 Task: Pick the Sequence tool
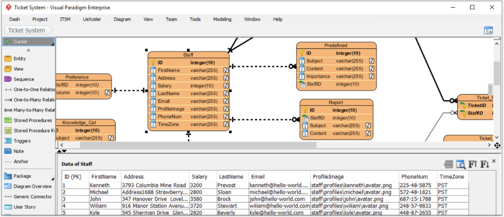[24, 79]
